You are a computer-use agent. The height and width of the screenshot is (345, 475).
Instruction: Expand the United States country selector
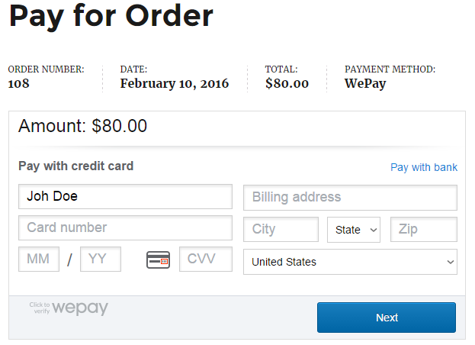(x=350, y=262)
